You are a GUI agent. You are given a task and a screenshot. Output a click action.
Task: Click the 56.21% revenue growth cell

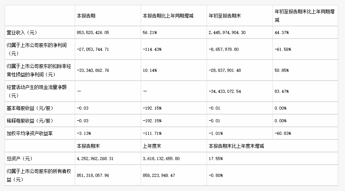pyautogui.click(x=149, y=33)
